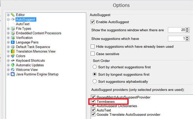Click the Show suggestions which have field

pyautogui.click(x=177, y=39)
